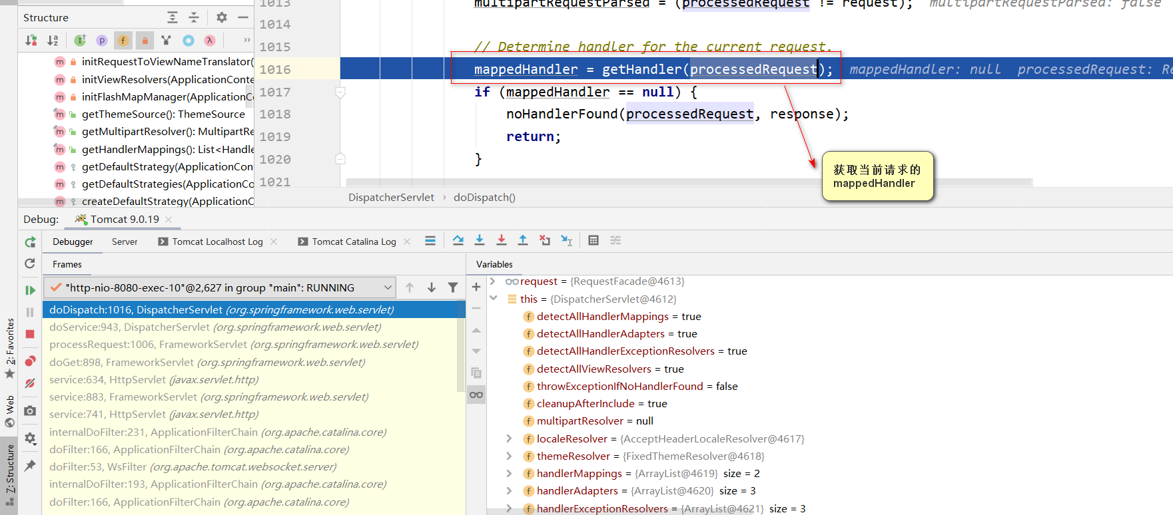Viewport: 1173px width, 515px height.
Task: Pause program in debug sidebar
Action: 30,312
